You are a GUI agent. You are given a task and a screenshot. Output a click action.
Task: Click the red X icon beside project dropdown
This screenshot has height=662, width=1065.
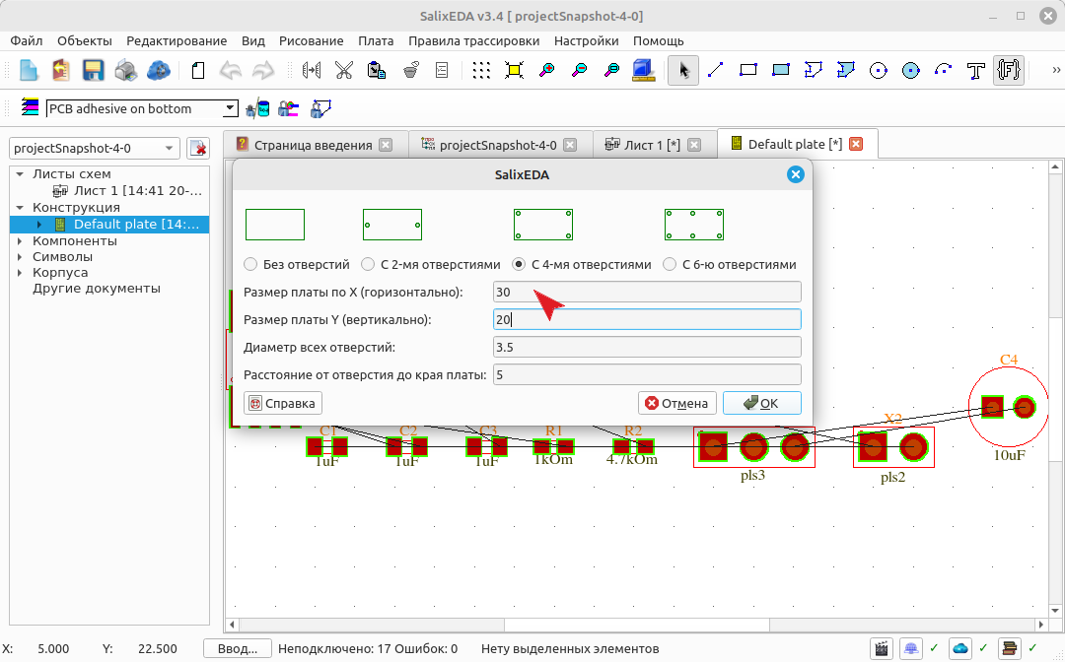(x=197, y=148)
